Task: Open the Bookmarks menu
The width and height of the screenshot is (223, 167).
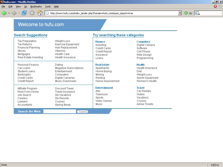Action: coord(36,6)
